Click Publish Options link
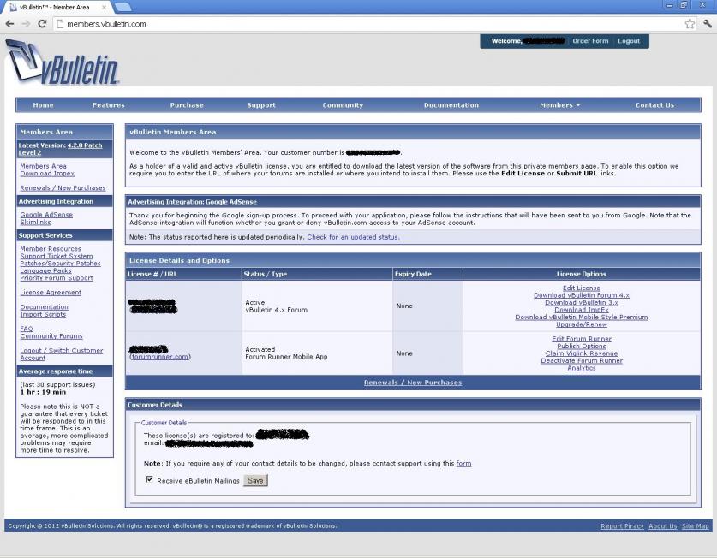Viewport: 717px width, 558px height. pos(581,346)
